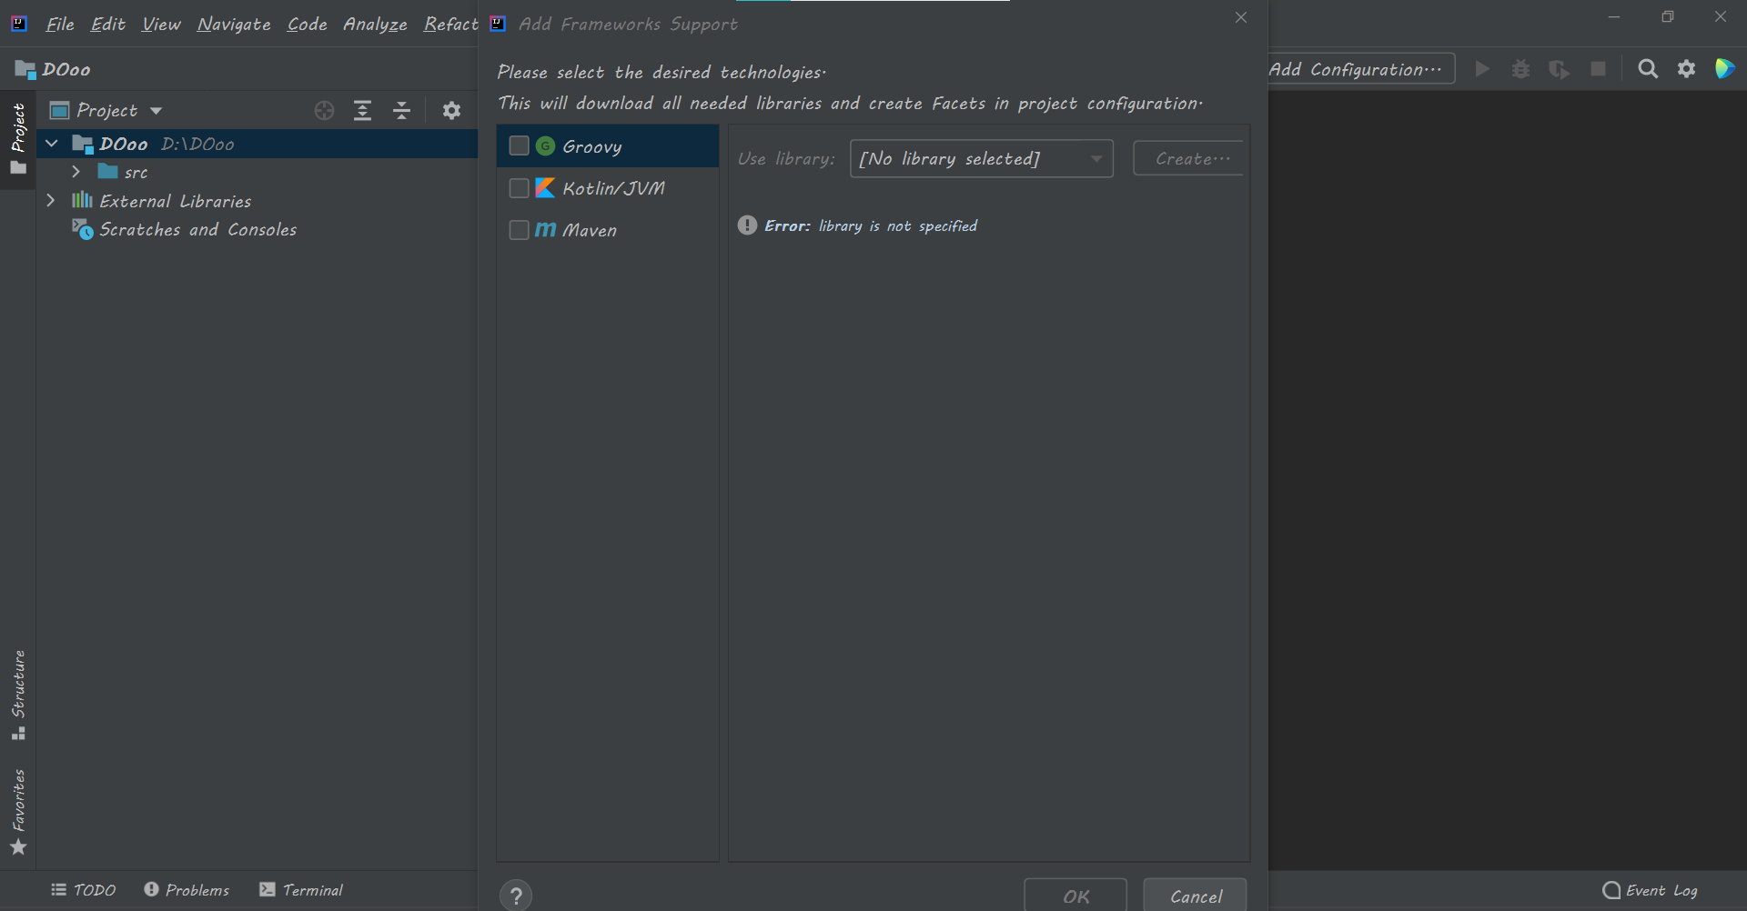Image resolution: width=1747 pixels, height=911 pixels.
Task: Click the External Libraries bars icon
Action: 82,200
